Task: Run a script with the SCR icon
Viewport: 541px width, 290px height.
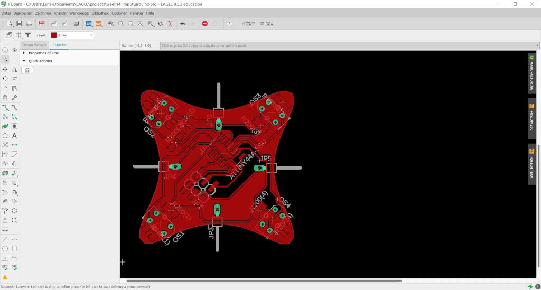Action: (x=89, y=24)
